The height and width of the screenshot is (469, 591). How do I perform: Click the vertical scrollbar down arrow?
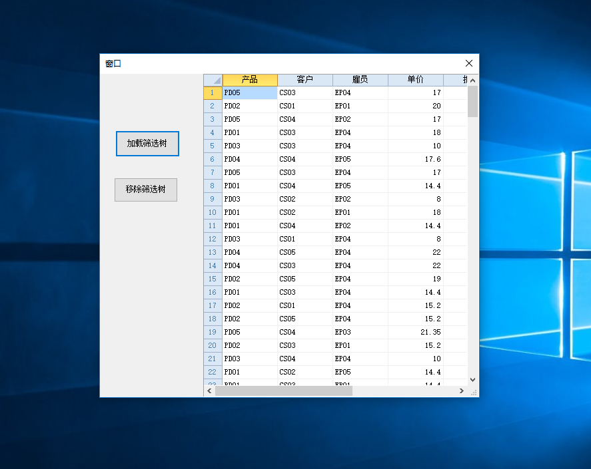pyautogui.click(x=472, y=380)
